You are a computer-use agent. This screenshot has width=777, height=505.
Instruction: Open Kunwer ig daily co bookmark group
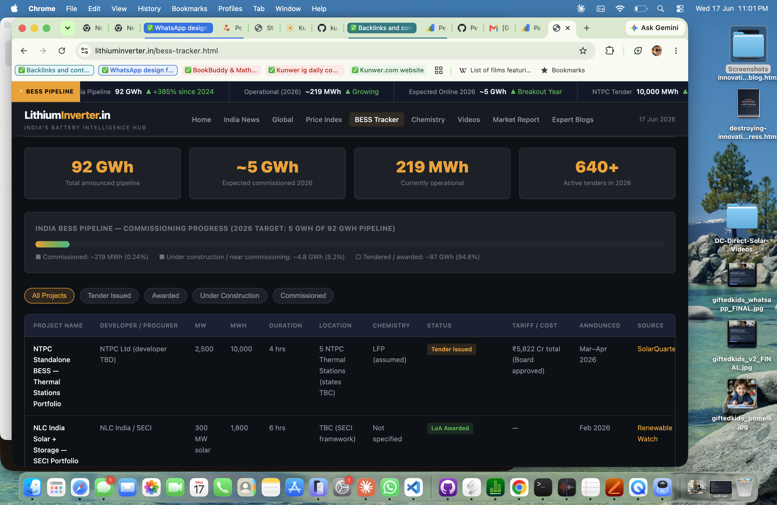tap(305, 70)
